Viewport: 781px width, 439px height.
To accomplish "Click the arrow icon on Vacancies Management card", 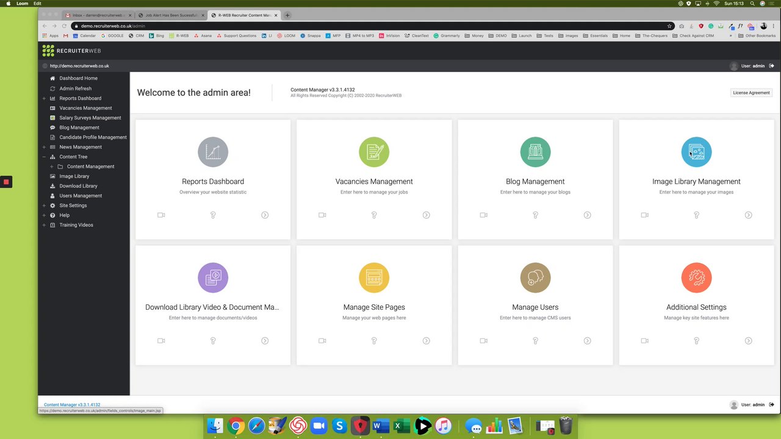I will click(x=426, y=215).
